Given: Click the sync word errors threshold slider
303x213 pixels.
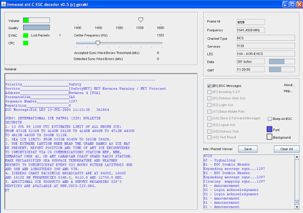Looking at the screenshot, I should [98, 43].
